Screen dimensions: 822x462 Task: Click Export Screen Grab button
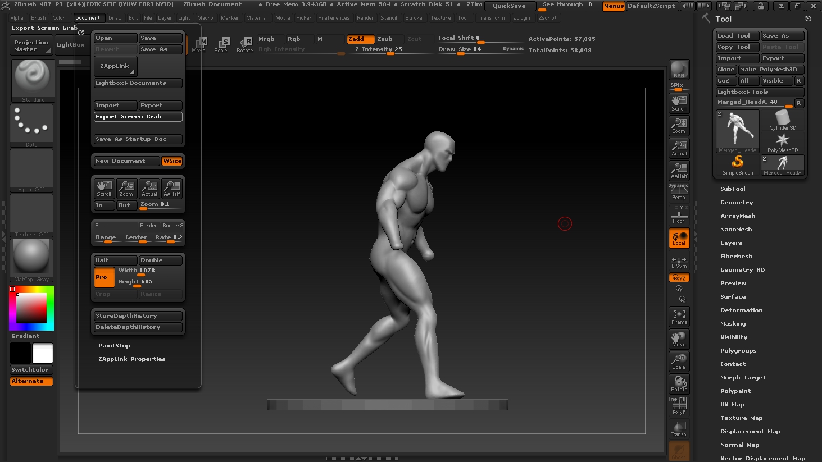tap(138, 117)
